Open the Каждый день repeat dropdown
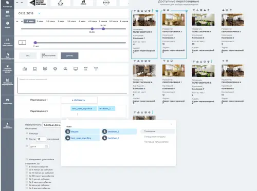 (x=52, y=125)
